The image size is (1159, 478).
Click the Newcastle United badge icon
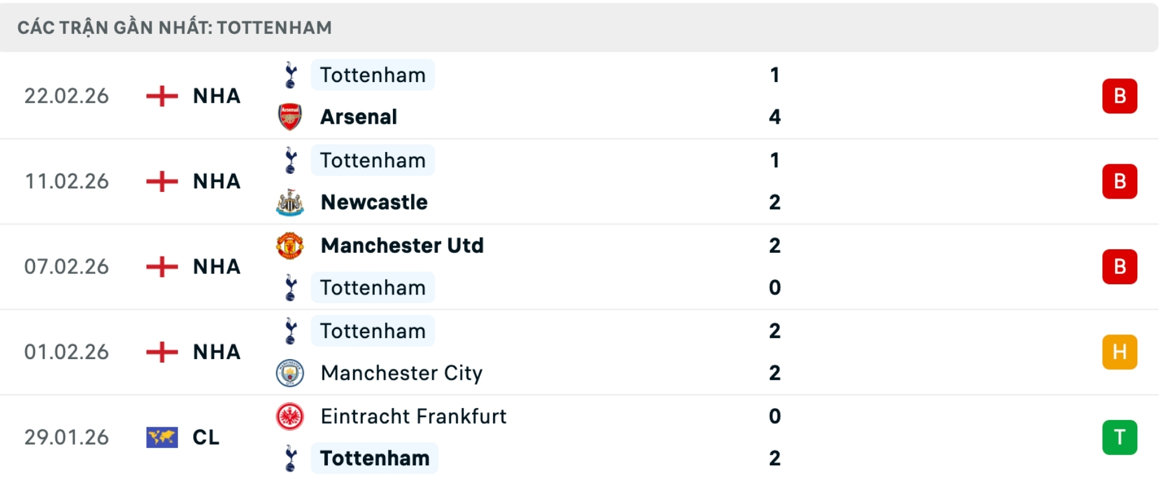click(290, 202)
